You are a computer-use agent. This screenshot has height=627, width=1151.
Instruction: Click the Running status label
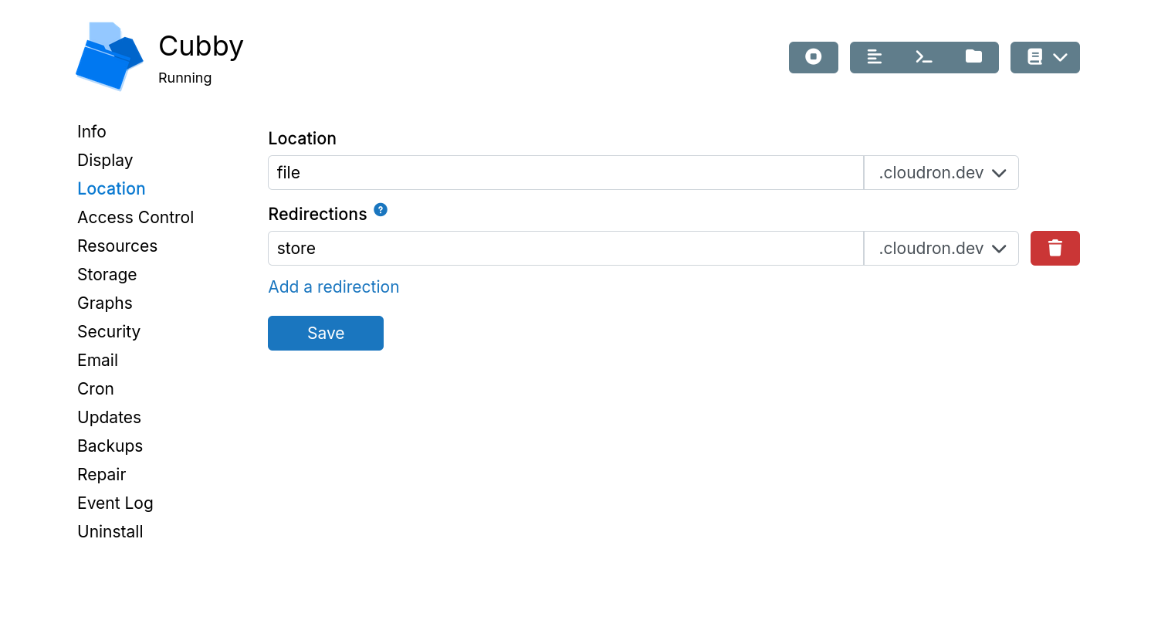184,77
